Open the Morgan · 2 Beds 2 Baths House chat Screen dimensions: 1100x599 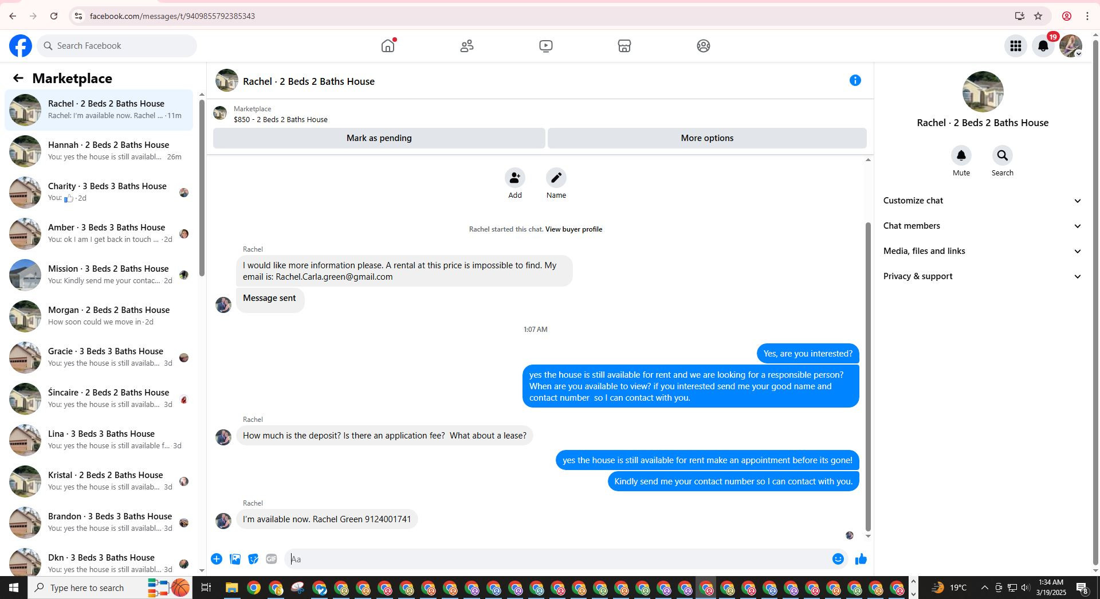click(x=99, y=316)
